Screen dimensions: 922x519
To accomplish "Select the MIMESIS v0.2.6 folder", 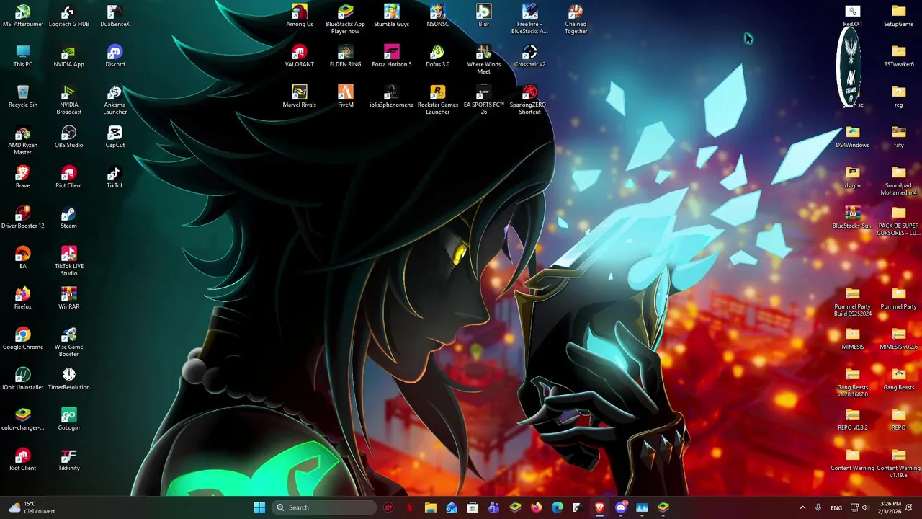I will [x=899, y=339].
